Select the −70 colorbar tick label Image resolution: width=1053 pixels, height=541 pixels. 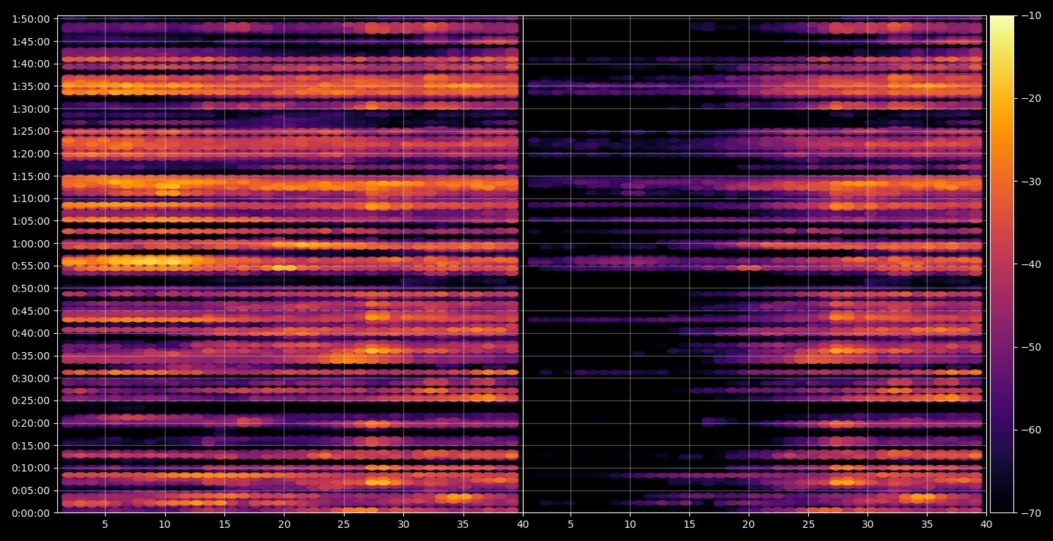tap(1030, 513)
